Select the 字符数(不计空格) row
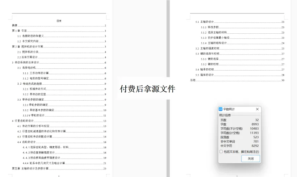The width and height of the screenshot is (297, 177). click(x=240, y=128)
